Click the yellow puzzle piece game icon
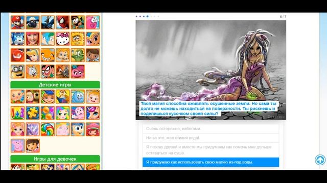 (33, 113)
